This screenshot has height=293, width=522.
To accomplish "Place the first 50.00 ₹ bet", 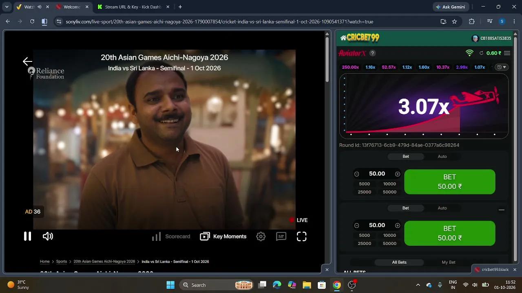I will [x=450, y=181].
